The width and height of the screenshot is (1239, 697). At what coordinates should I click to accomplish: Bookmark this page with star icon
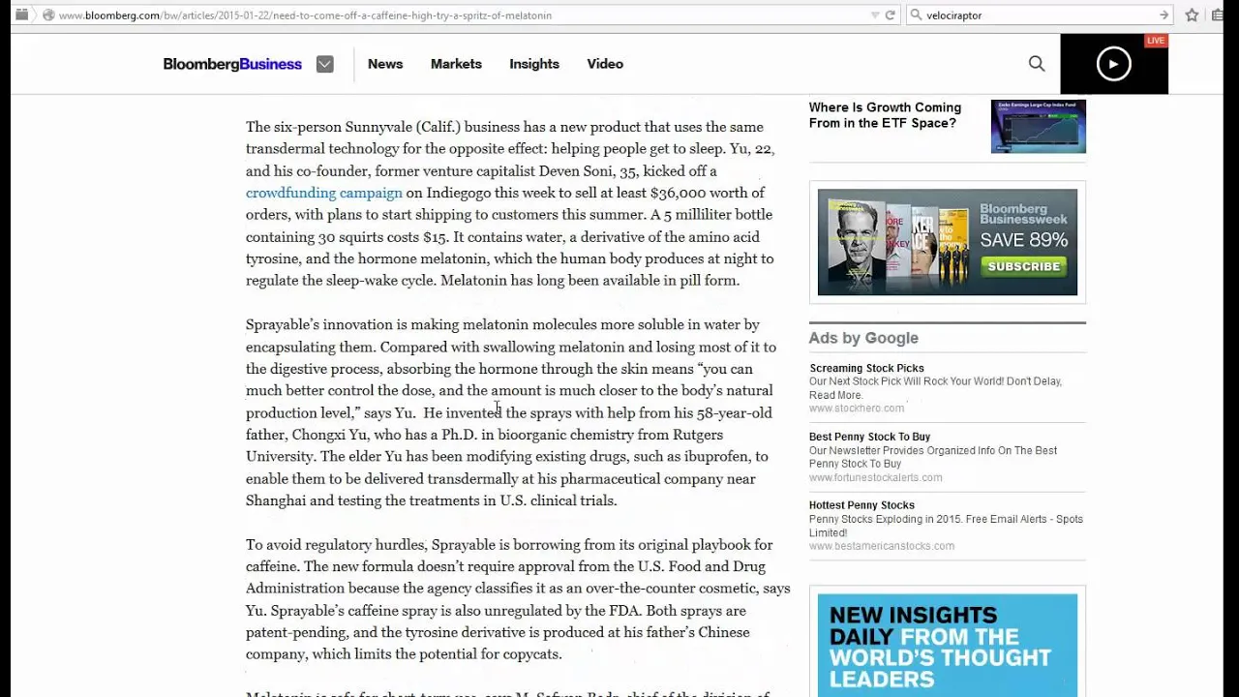tap(1193, 15)
